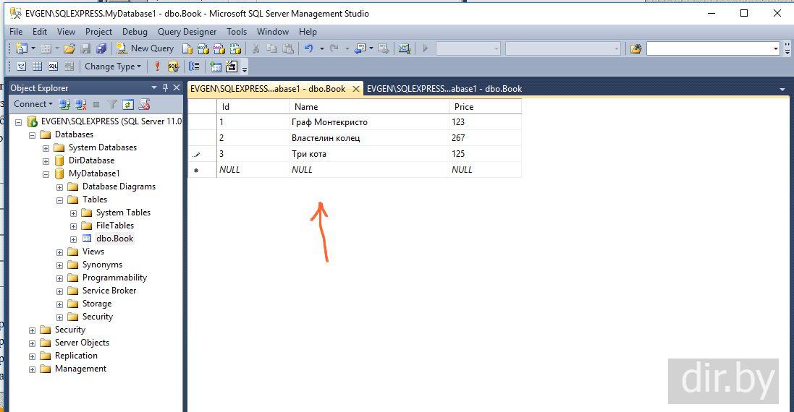Pin the Object Explorer panel

coord(165,87)
